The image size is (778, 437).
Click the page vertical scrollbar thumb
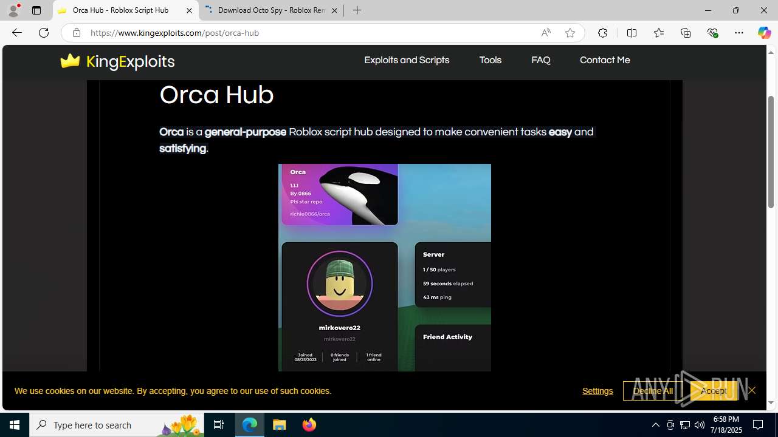[771, 152]
